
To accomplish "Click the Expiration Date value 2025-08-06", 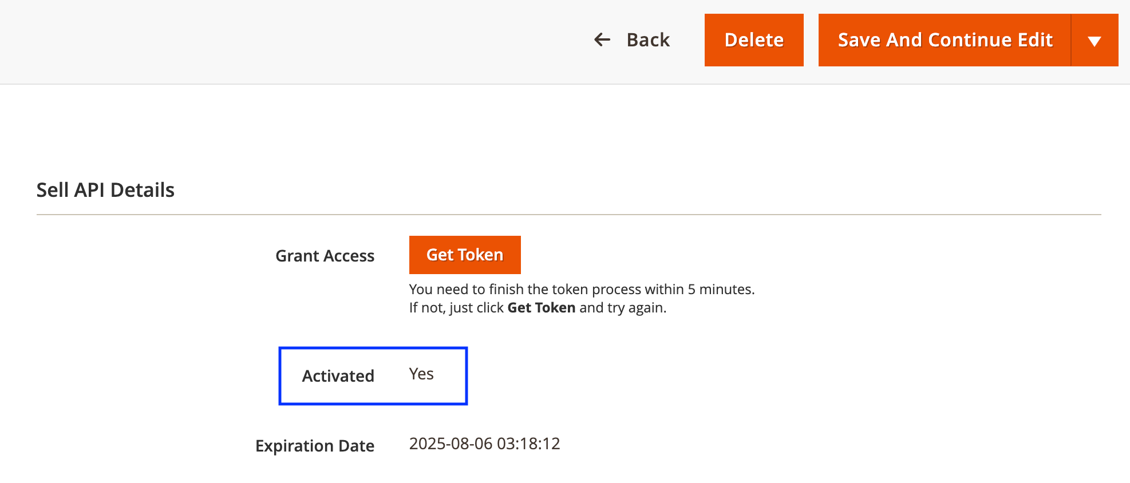I will coord(484,444).
